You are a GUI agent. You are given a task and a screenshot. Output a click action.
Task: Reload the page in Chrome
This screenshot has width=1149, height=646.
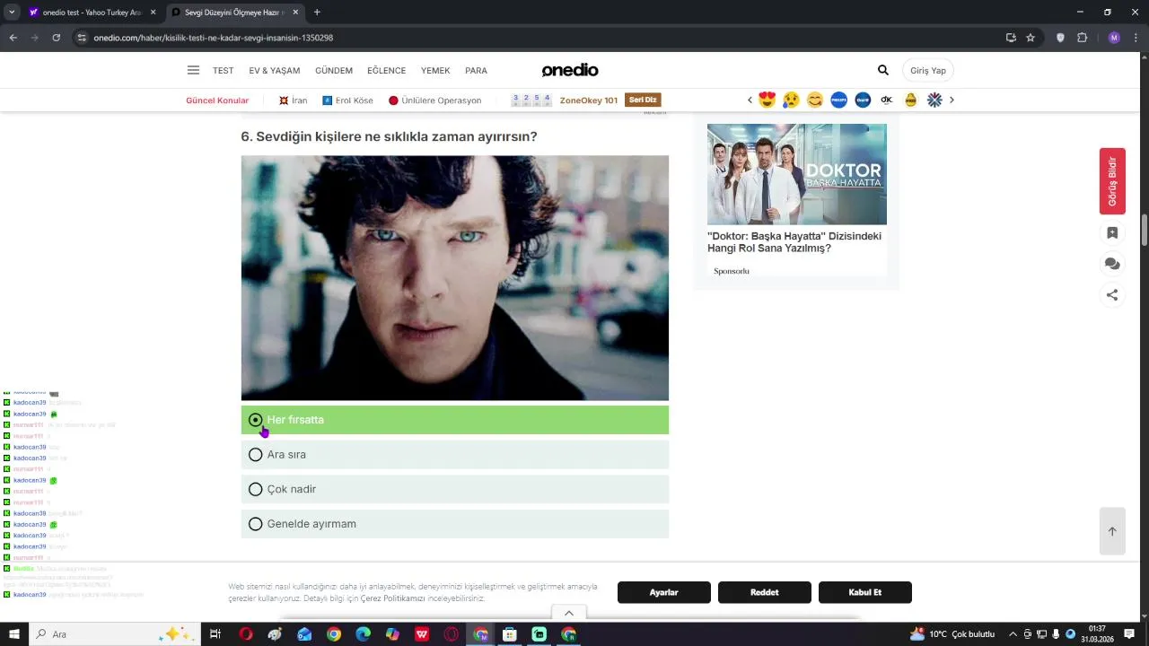[56, 38]
